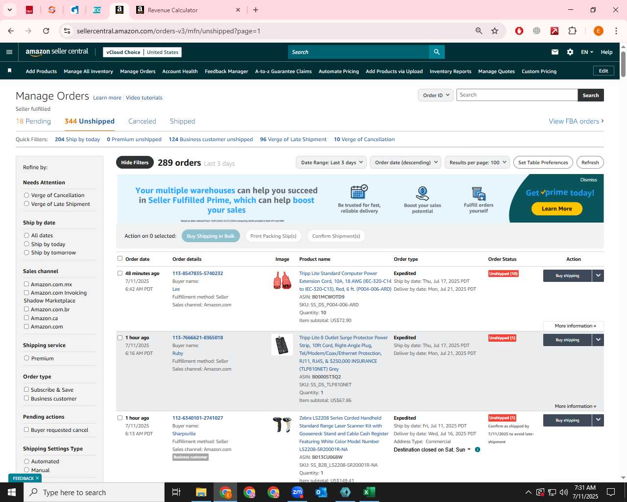
Task: Open File Explorer from taskbar
Action: click(201, 492)
